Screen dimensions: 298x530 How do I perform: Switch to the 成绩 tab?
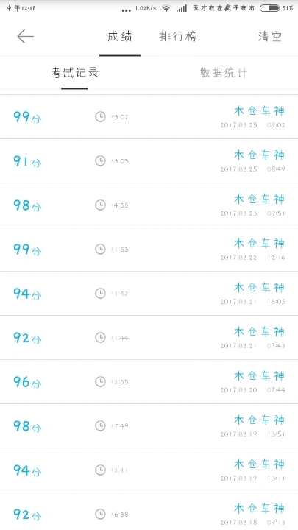click(x=120, y=36)
